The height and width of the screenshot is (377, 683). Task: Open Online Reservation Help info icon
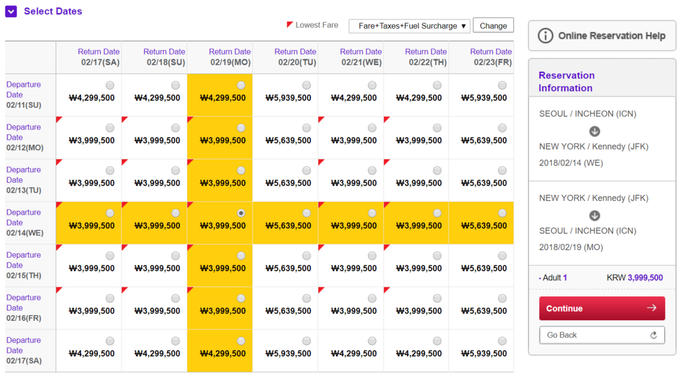point(546,36)
